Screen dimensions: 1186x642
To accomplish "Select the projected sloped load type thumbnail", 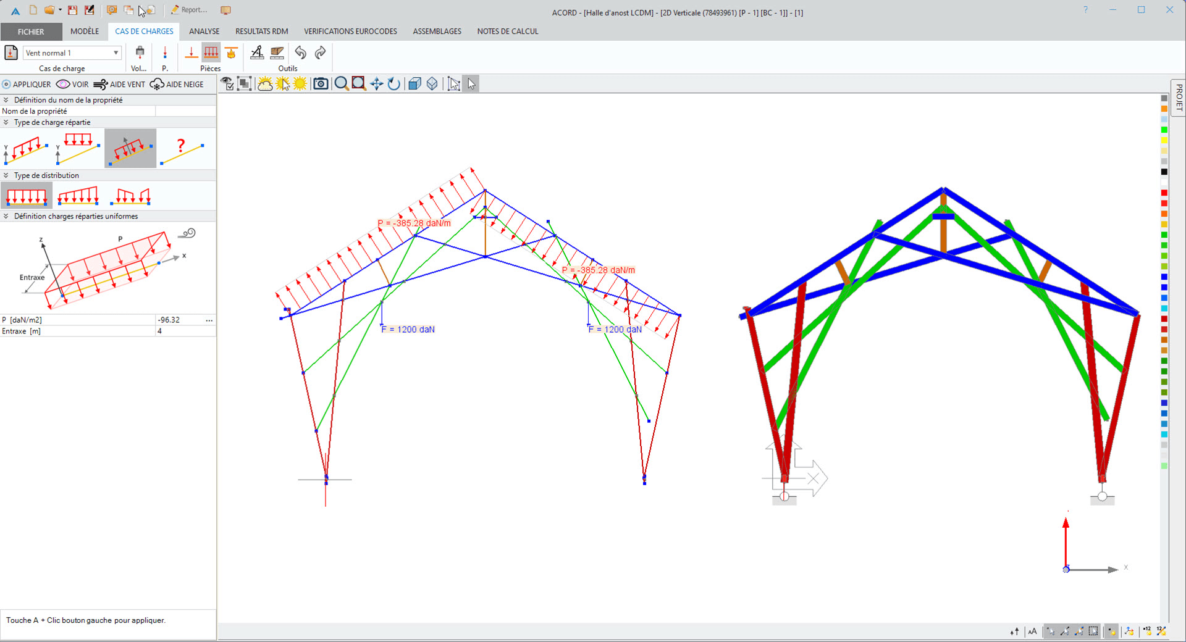I will pos(26,149).
